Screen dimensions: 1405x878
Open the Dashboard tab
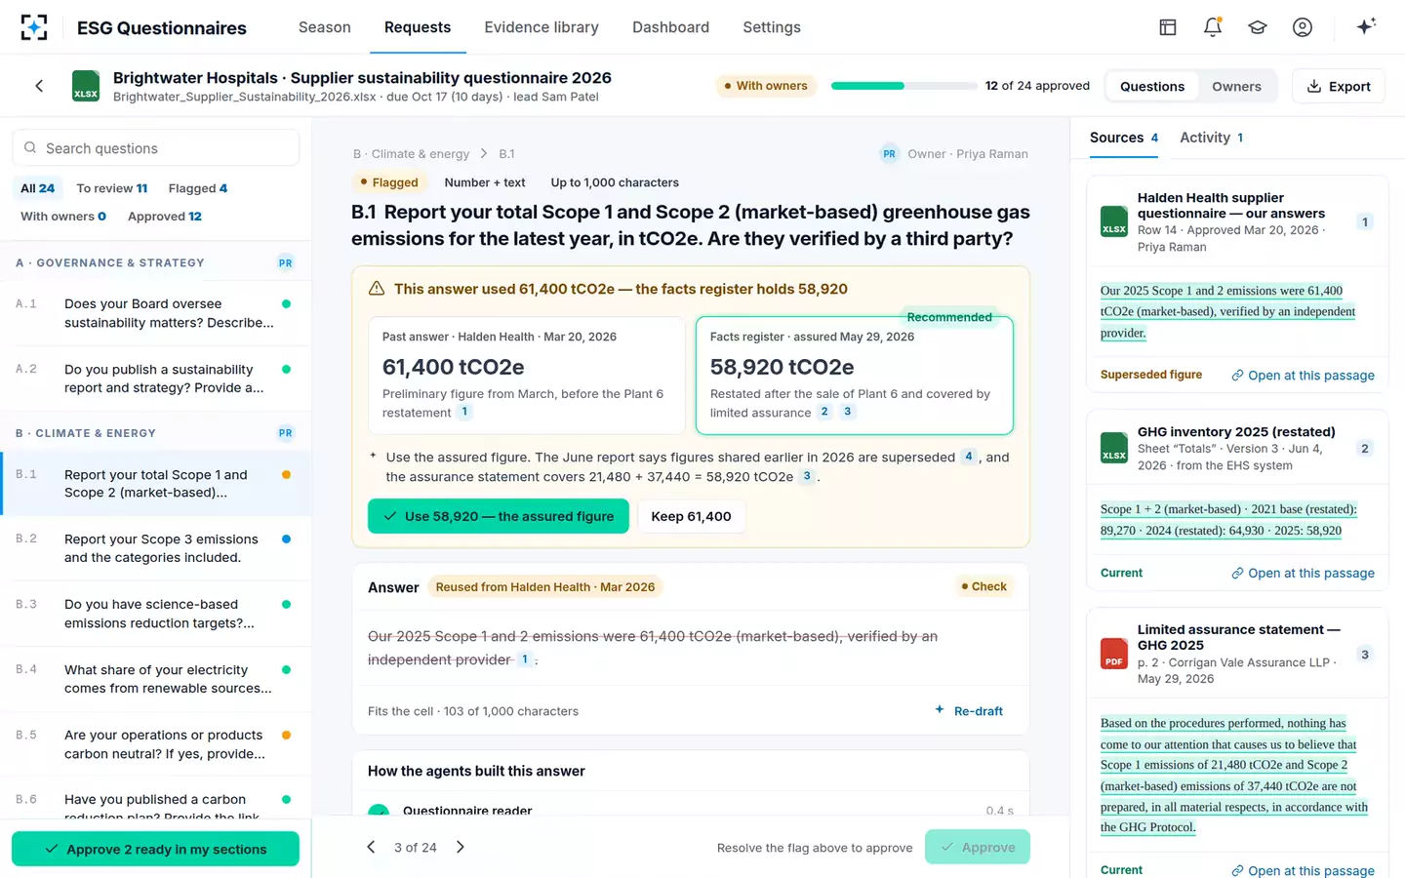[671, 27]
